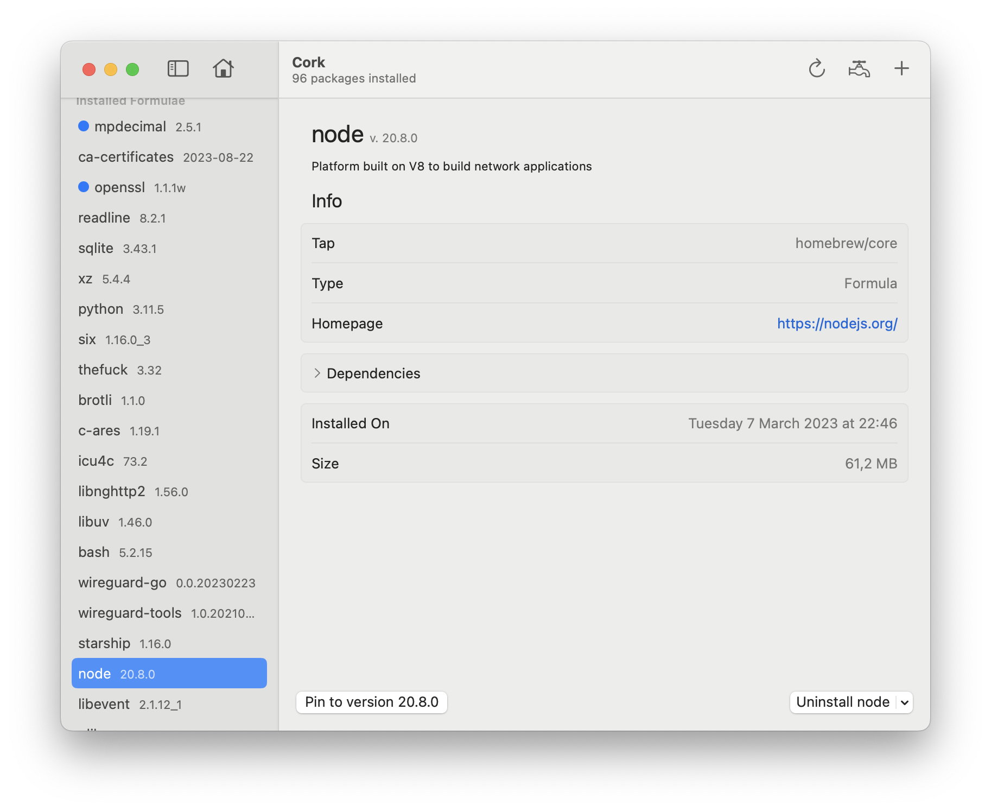Viewport: 991px width, 811px height.
Task: Click the node v. 20.8.0 heading
Action: click(x=364, y=135)
